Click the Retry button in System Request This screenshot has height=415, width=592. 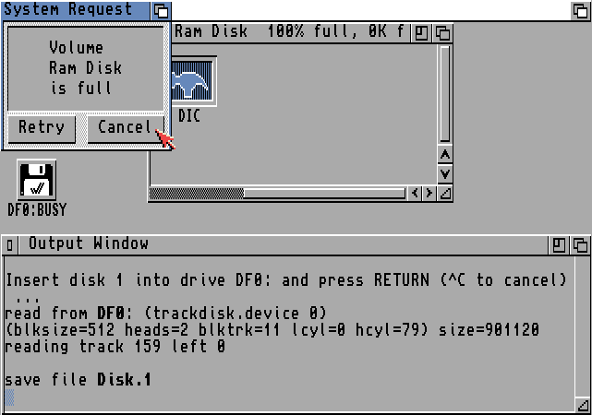42,129
